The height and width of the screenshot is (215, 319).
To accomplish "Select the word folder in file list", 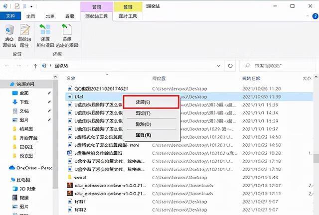I will (x=79, y=177).
